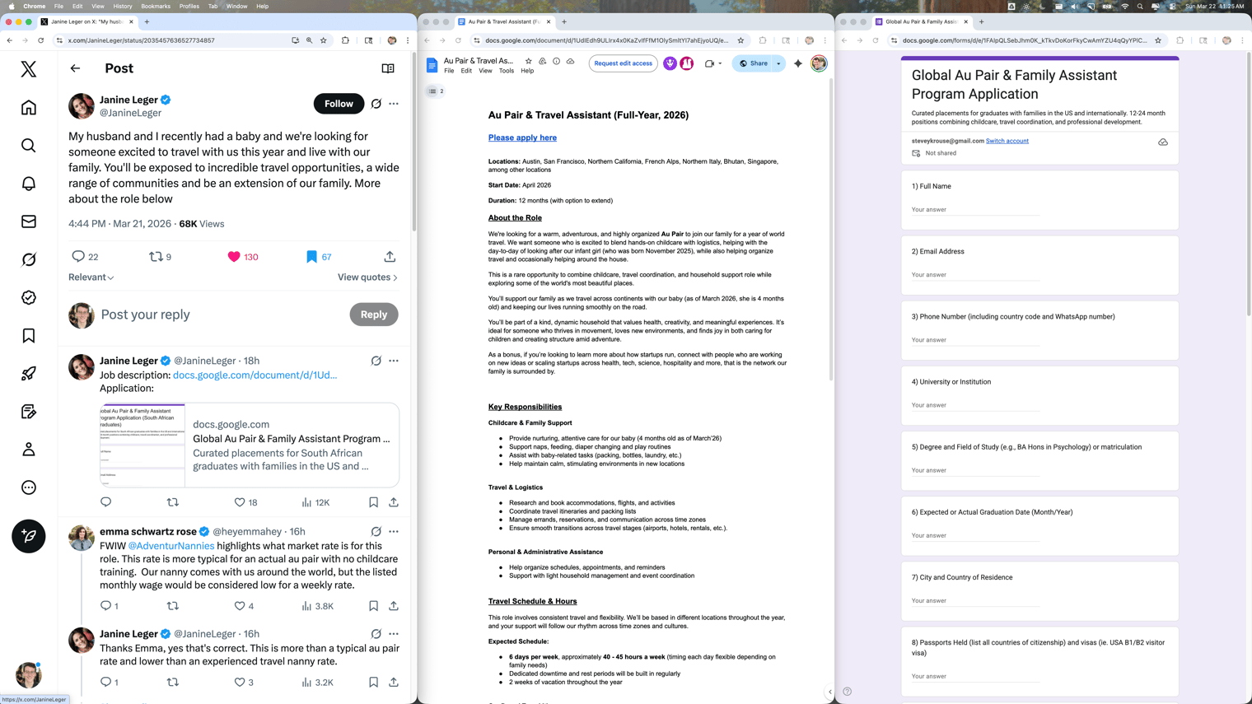
Task: Go back using the Post header arrow
Action: [75, 68]
